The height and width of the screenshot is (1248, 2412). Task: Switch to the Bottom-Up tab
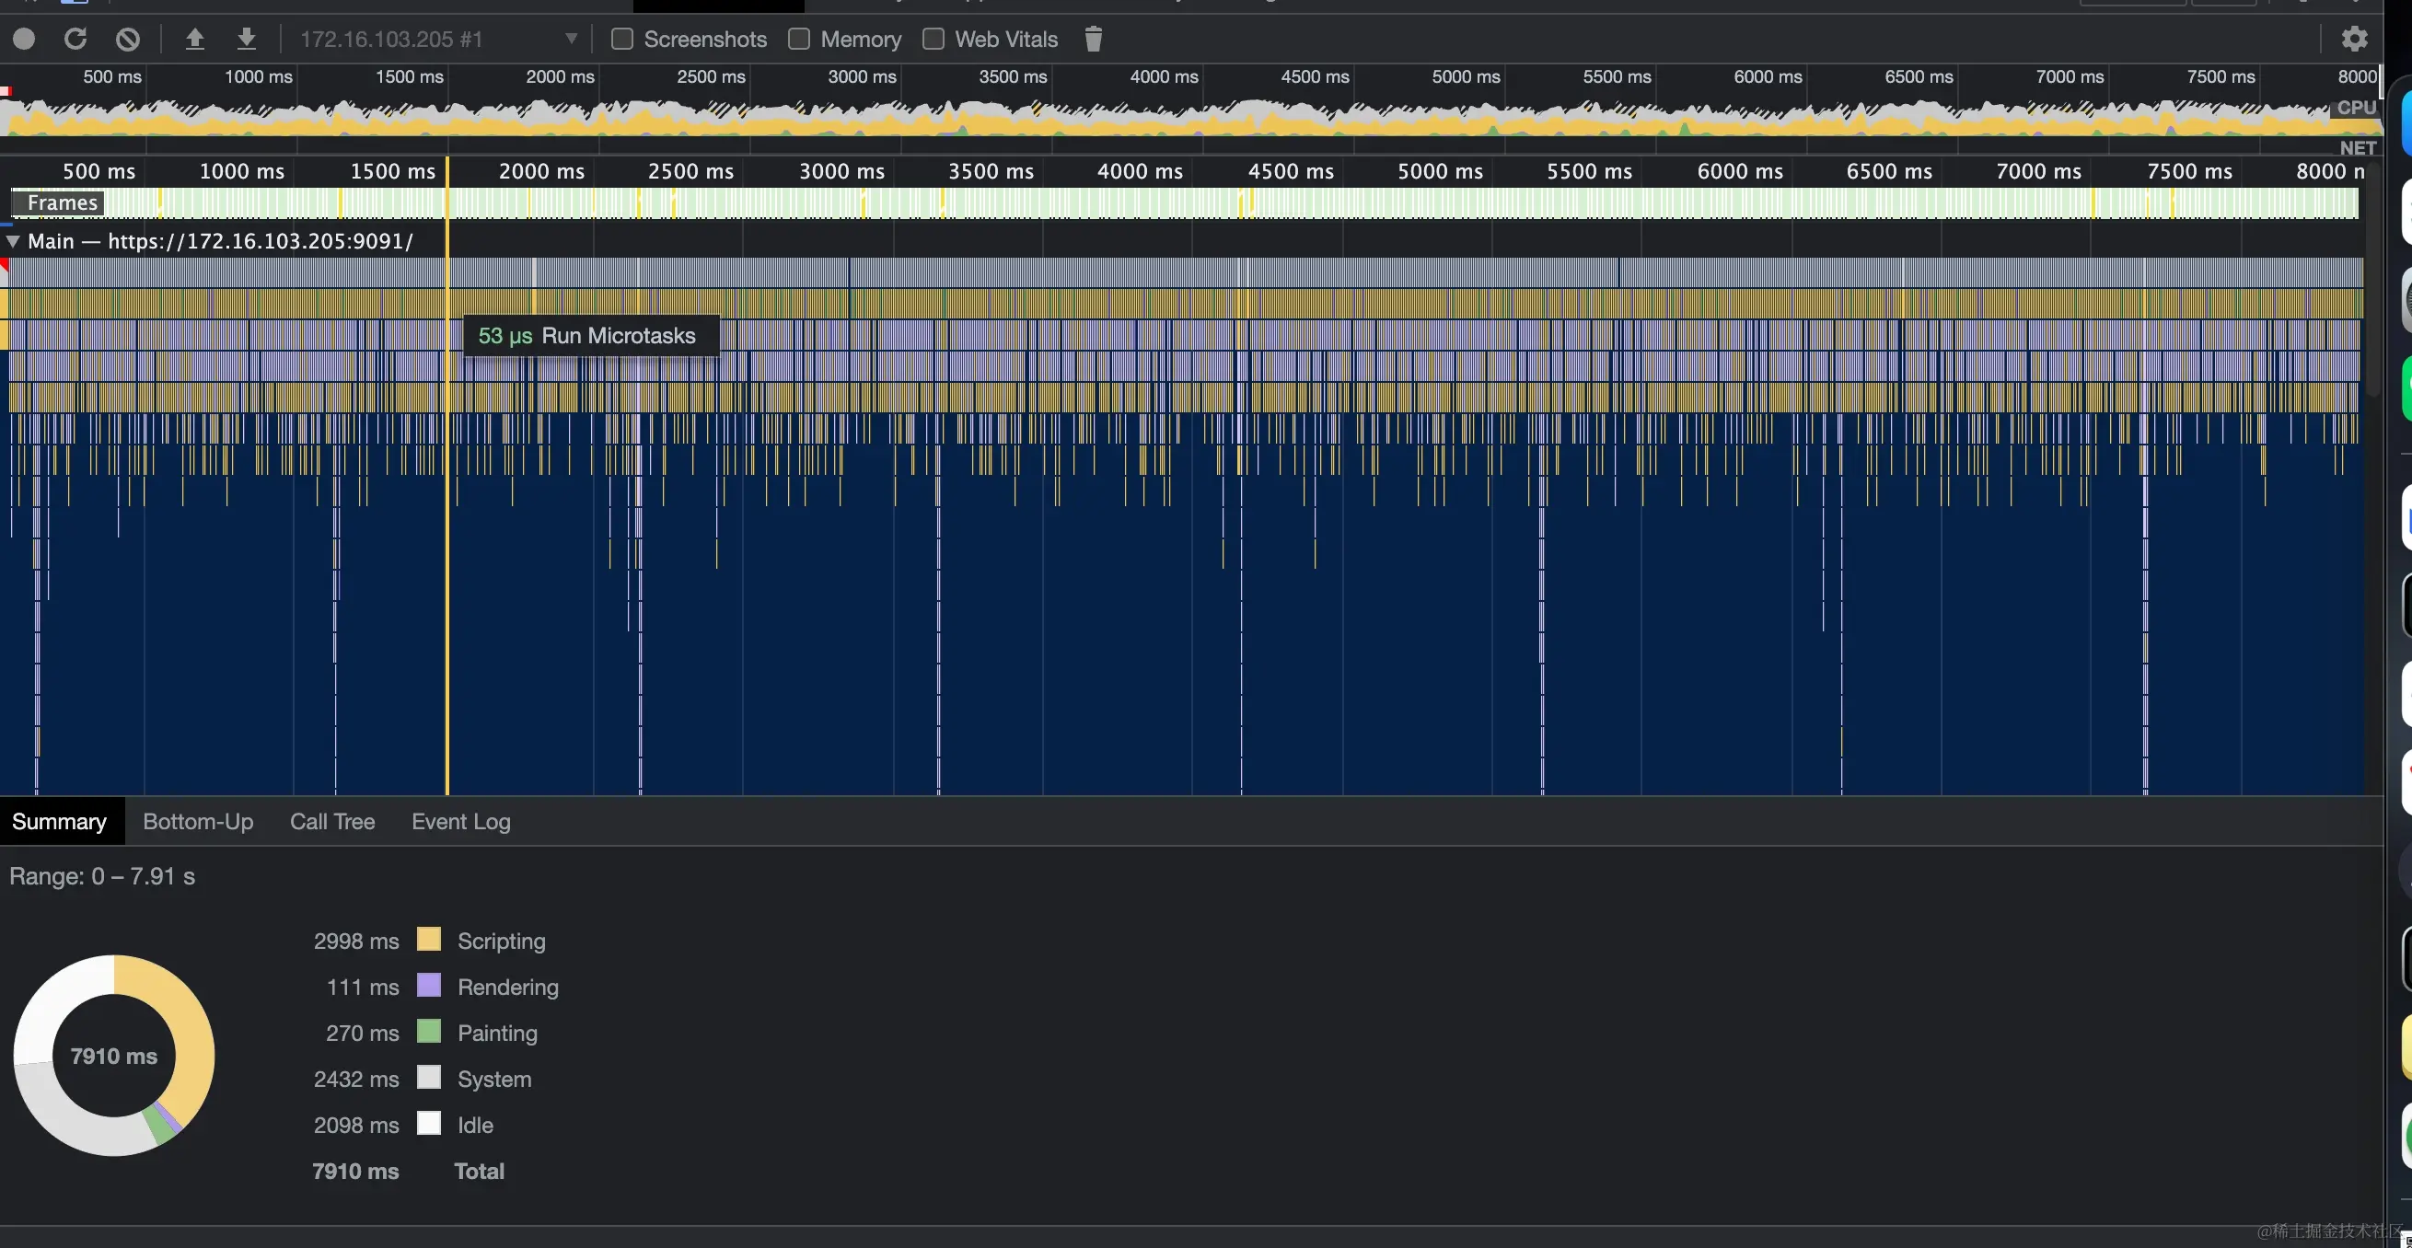198,821
